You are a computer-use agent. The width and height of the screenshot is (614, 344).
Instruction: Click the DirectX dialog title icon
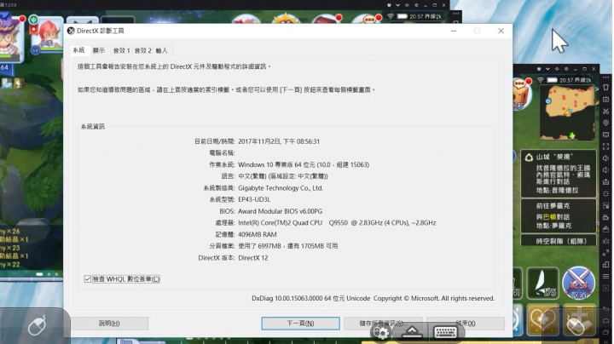[71, 31]
